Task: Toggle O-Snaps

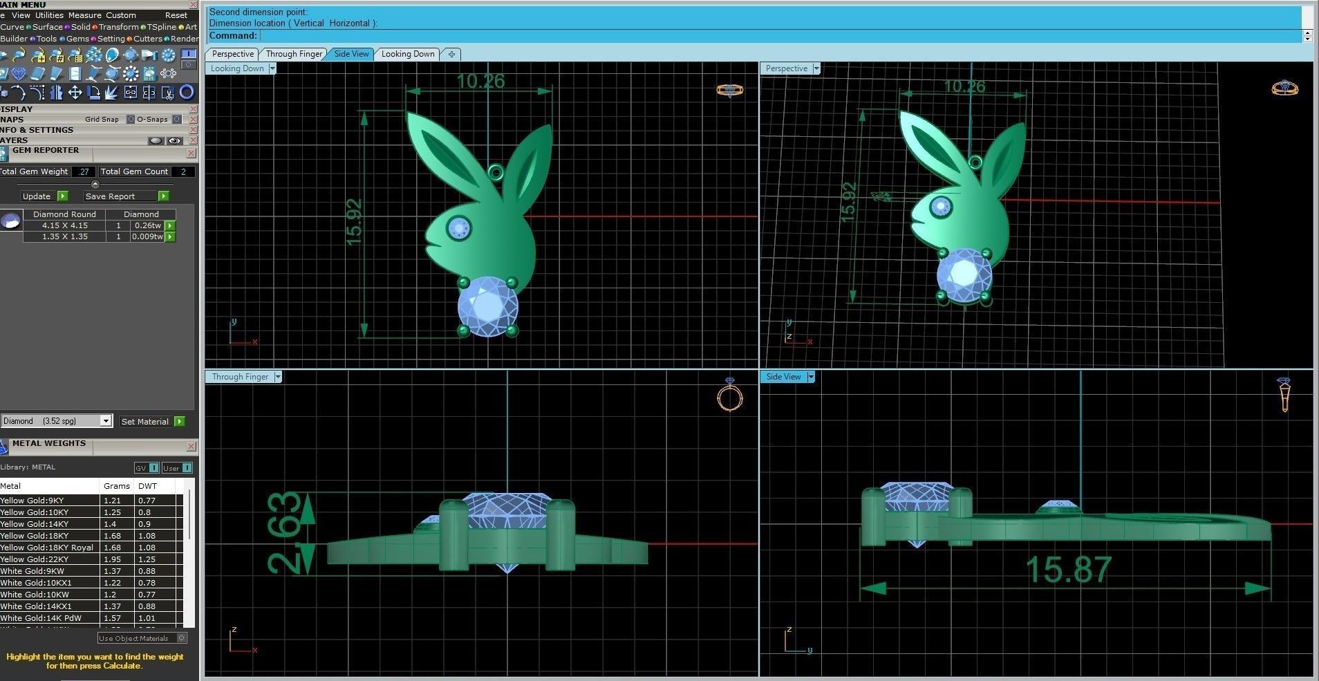Action: coord(177,119)
